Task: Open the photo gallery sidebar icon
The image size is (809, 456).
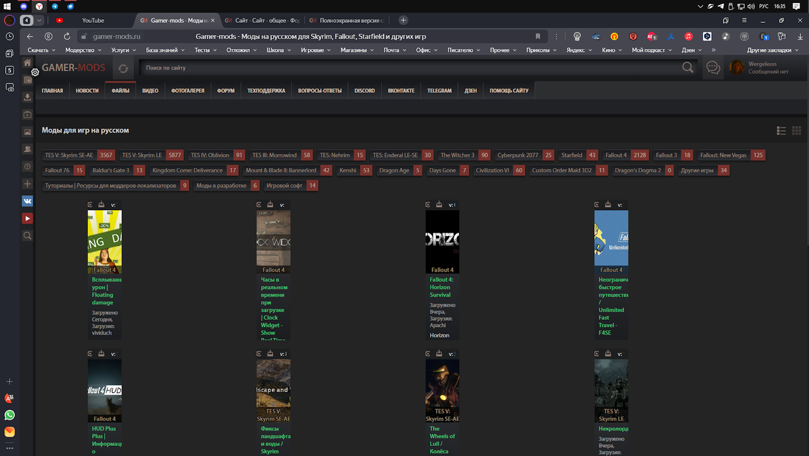Action: point(27,132)
